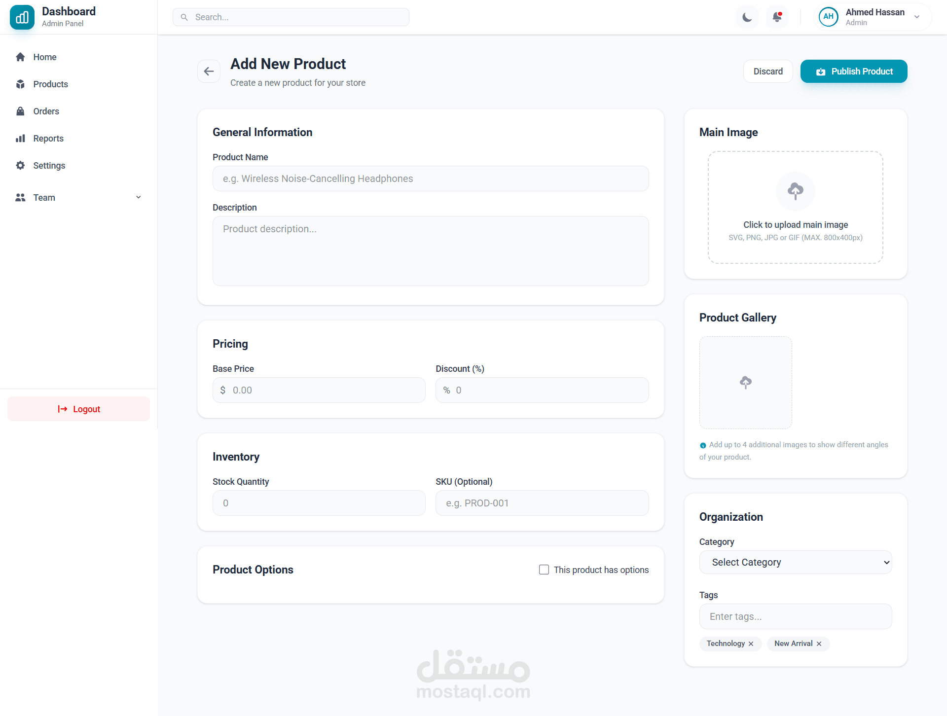Open Reports from the sidebar
Screen dimensions: 947x716
pos(48,139)
